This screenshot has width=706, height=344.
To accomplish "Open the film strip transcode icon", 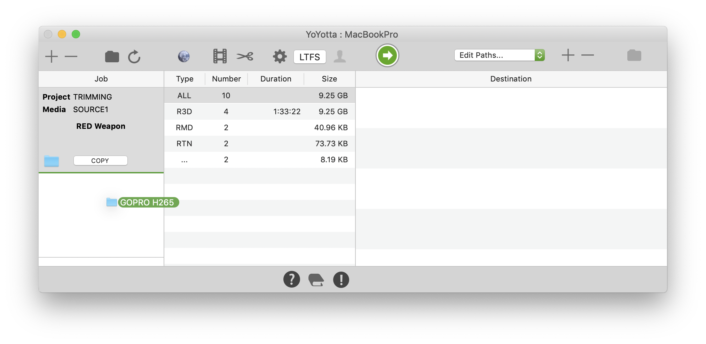I will click(x=220, y=56).
